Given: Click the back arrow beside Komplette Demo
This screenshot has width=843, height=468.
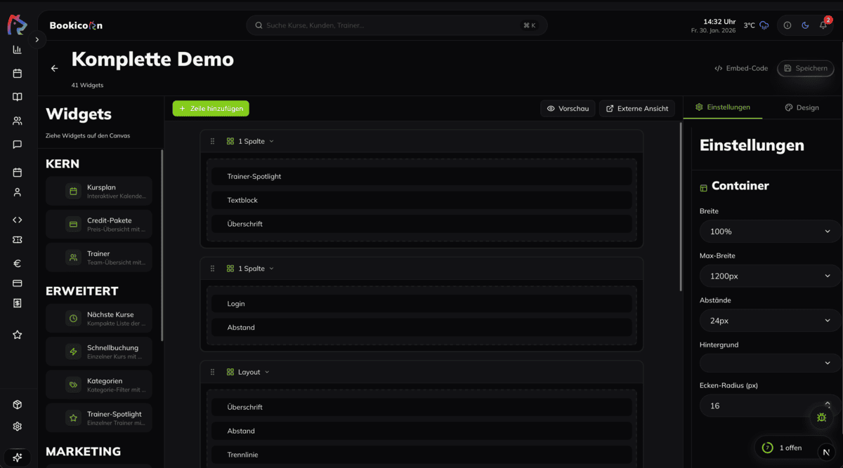Looking at the screenshot, I should (54, 69).
